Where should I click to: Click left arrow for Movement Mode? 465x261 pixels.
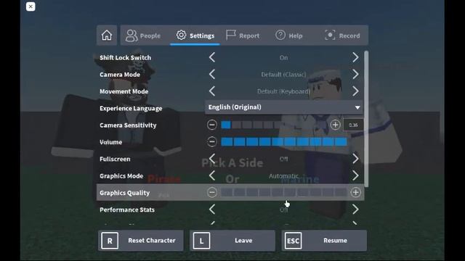tap(212, 91)
